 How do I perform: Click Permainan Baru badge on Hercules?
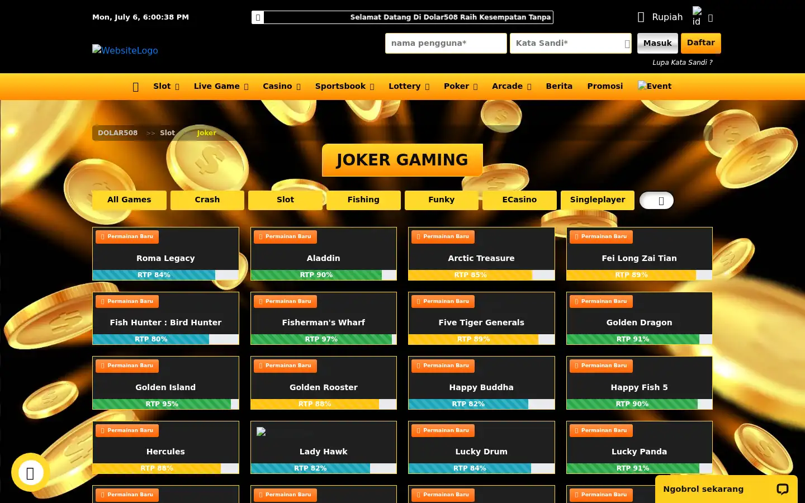[127, 430]
